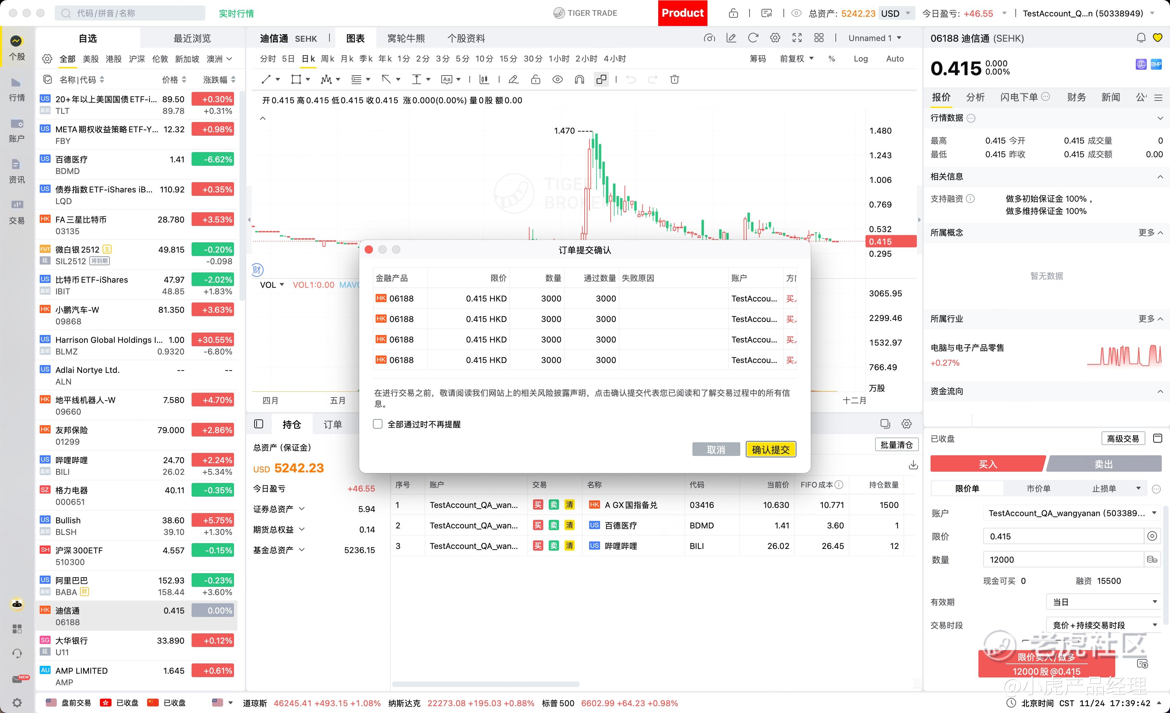
Task: Click the magnet snap drawing icon
Action: [579, 80]
